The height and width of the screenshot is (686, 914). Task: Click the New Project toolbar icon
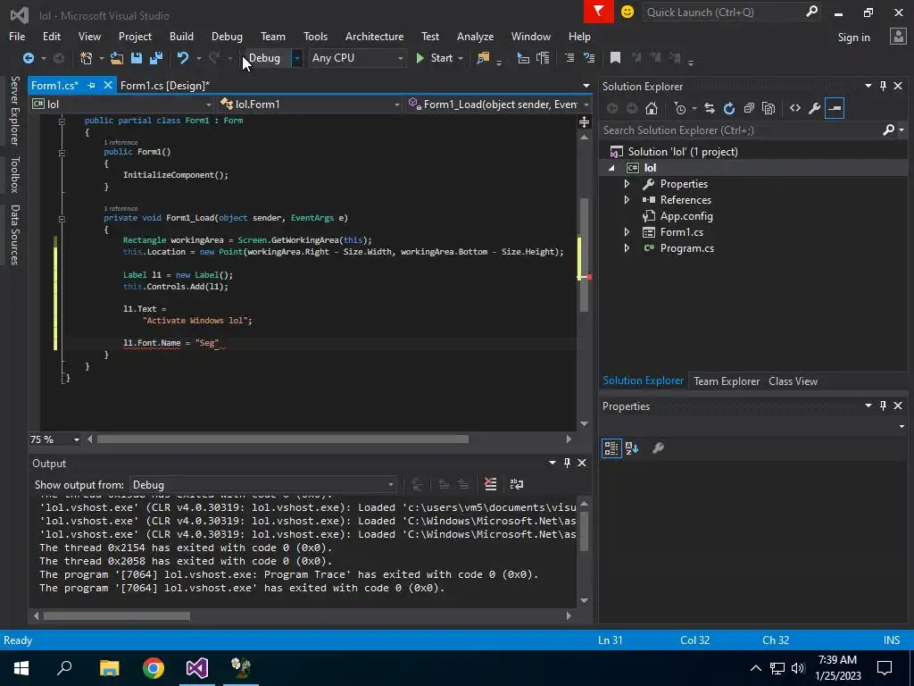87,58
